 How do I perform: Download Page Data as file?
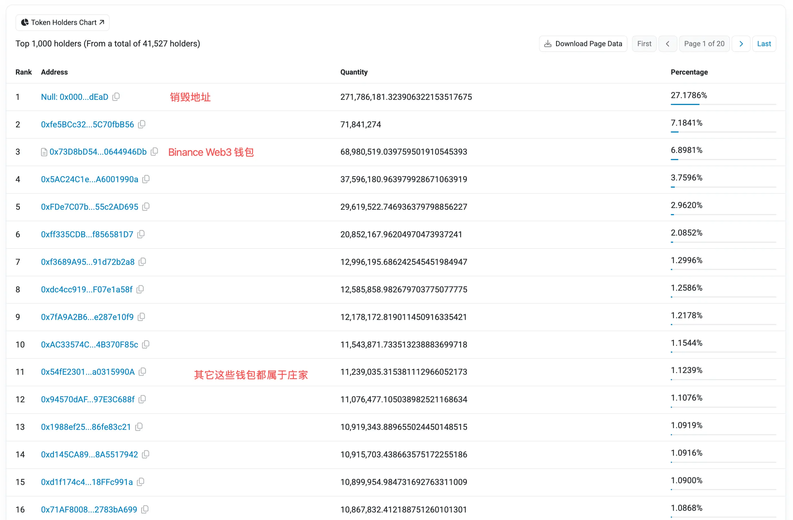[583, 44]
